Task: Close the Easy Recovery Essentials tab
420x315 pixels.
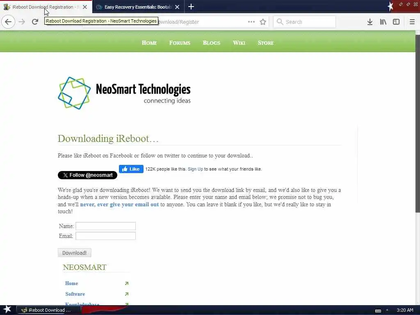Action: pos(177,7)
